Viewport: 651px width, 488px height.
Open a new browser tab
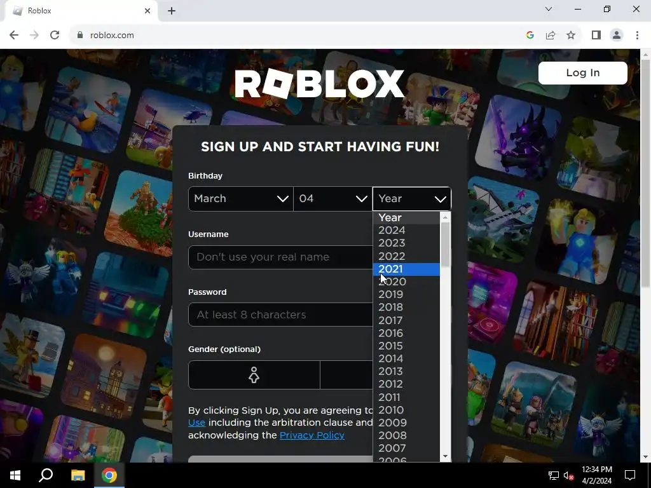(172, 11)
